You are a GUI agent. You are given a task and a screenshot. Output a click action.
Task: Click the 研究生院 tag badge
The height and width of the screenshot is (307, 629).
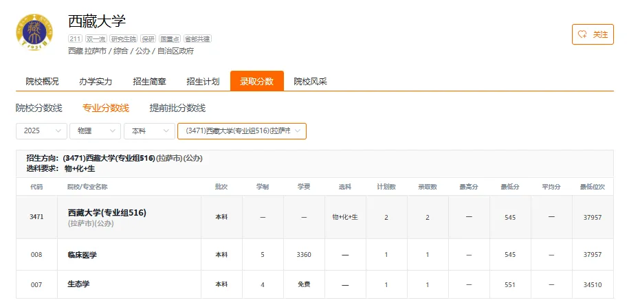point(124,39)
